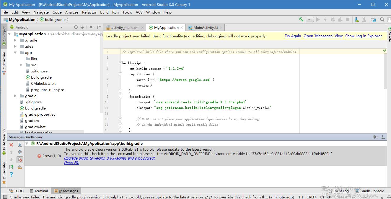The image size is (391, 199).
Task: Close Messages with red X icon
Action: click(11, 145)
